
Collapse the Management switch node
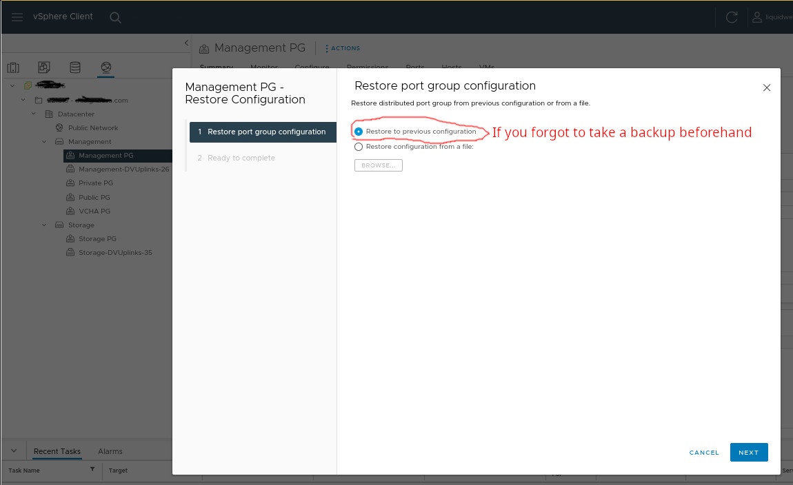coord(44,142)
